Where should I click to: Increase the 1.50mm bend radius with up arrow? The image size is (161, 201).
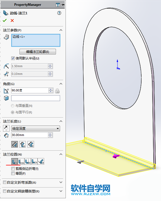(x=50, y=65)
